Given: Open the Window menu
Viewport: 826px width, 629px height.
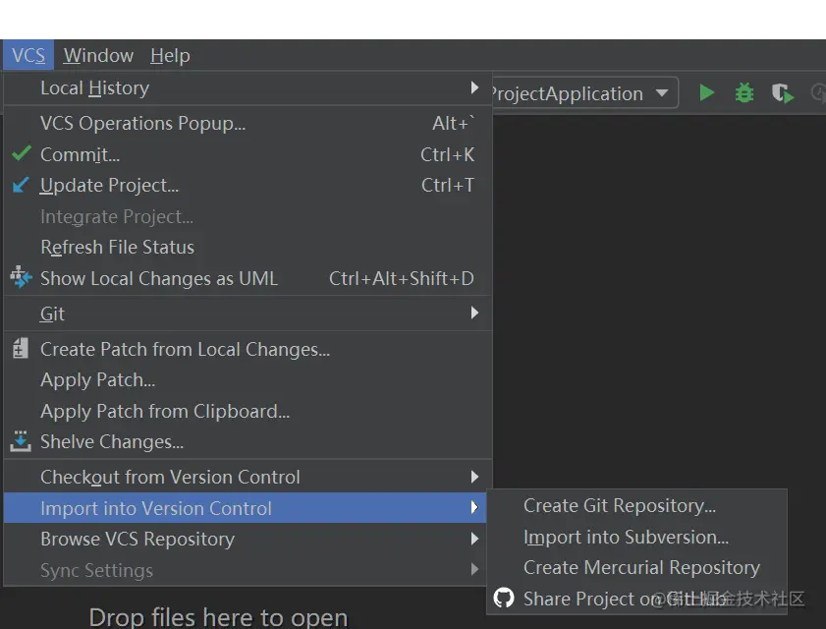Looking at the screenshot, I should click(x=98, y=55).
